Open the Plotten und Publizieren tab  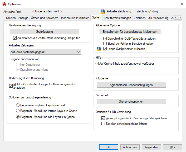[x=75, y=18]
